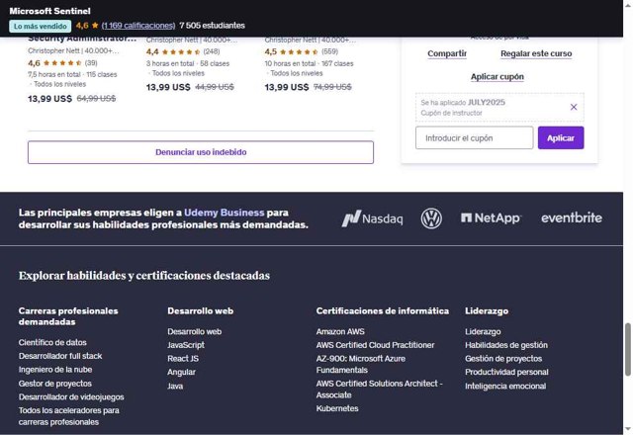
Task: Open the Udemy Business link
Action: pos(225,213)
